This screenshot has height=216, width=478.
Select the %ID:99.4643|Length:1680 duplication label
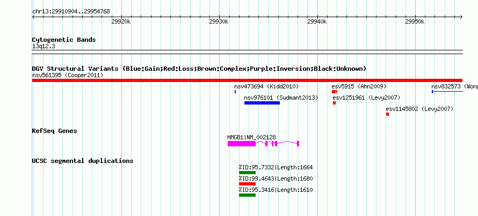pyautogui.click(x=276, y=178)
